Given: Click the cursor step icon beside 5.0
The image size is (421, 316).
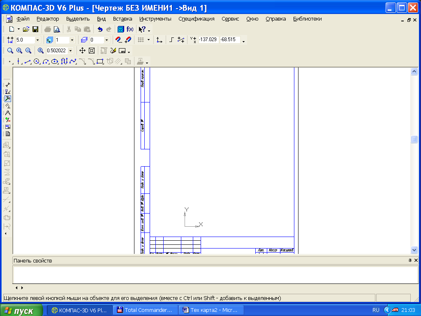Looking at the screenshot, I should pos(10,40).
